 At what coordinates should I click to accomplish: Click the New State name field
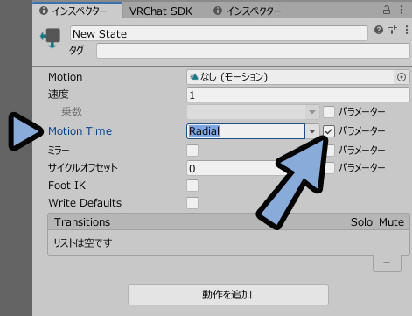pyautogui.click(x=219, y=33)
